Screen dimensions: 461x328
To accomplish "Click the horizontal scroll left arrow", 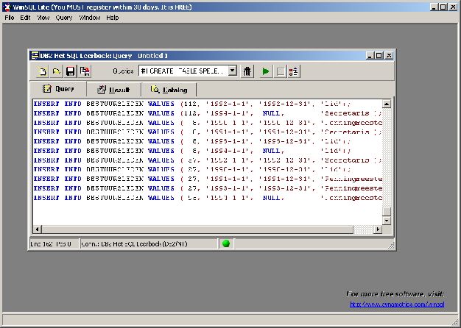I will pos(37,229).
